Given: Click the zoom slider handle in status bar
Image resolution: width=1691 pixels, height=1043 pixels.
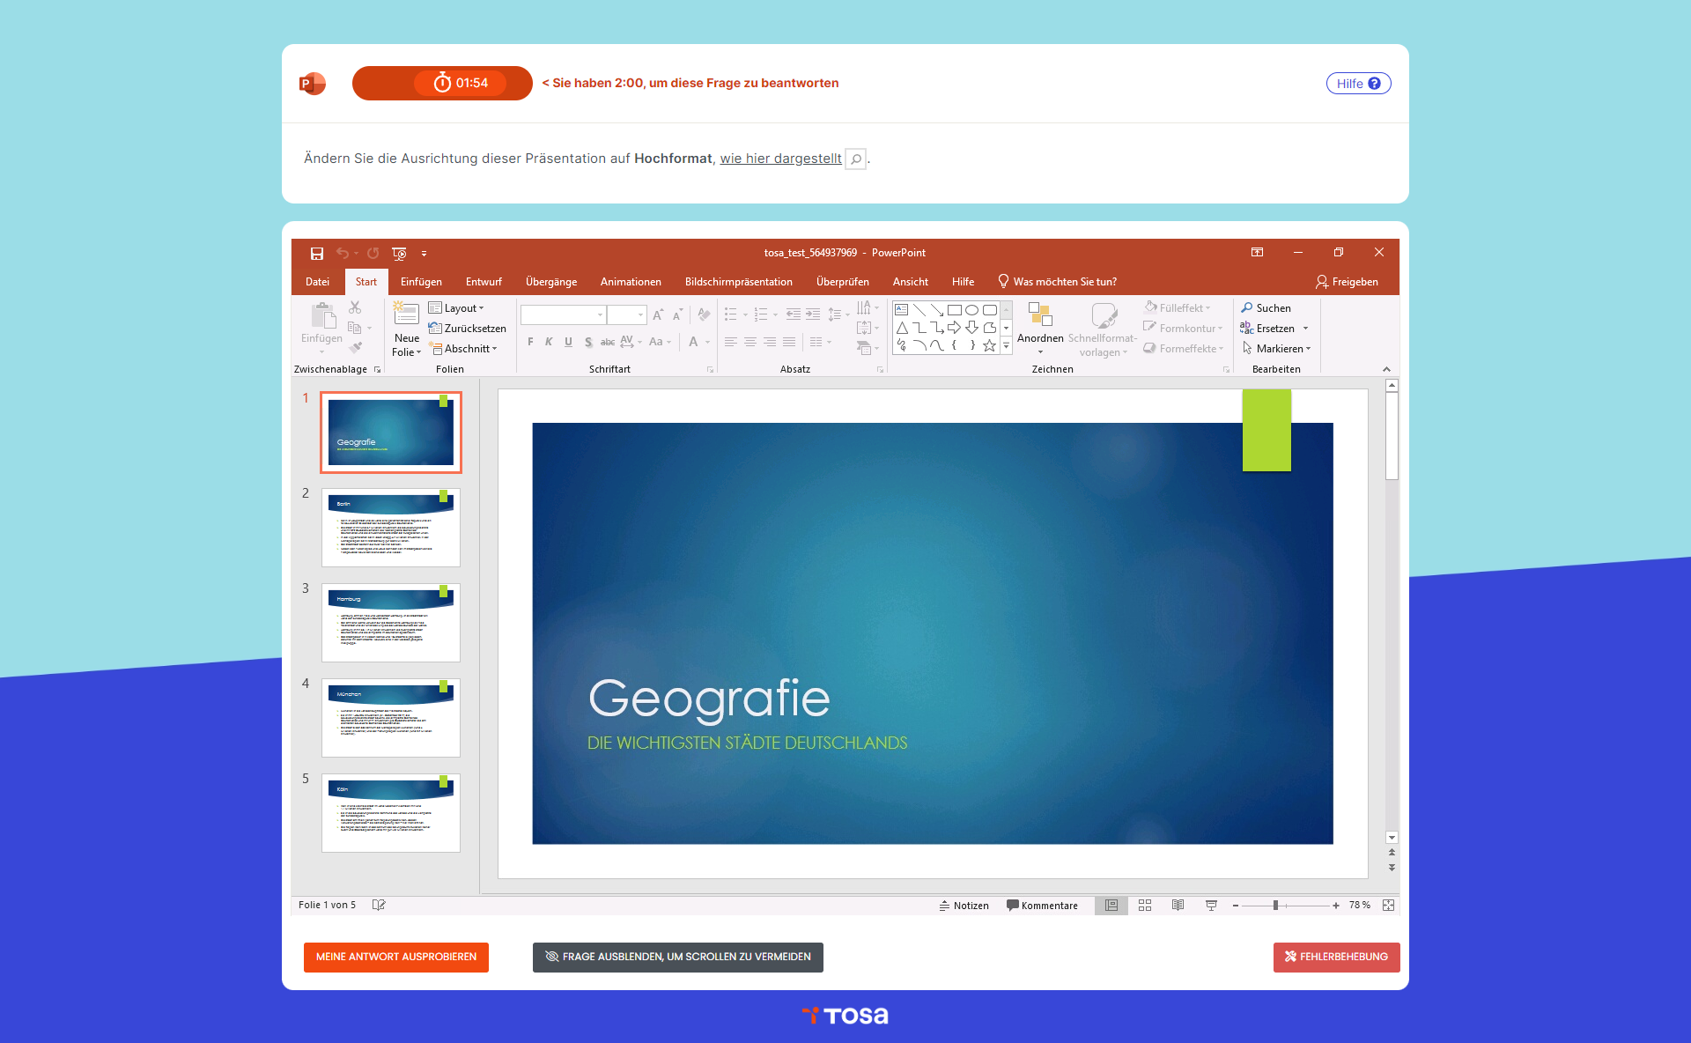Looking at the screenshot, I should click(1275, 905).
